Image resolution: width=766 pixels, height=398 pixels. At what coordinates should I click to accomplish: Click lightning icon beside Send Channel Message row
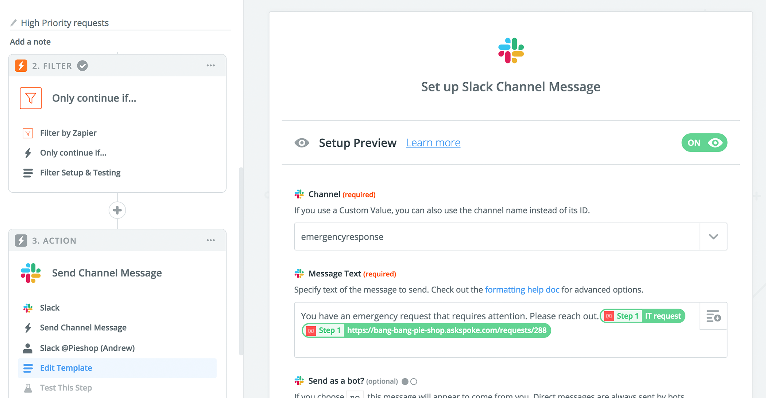[28, 328]
